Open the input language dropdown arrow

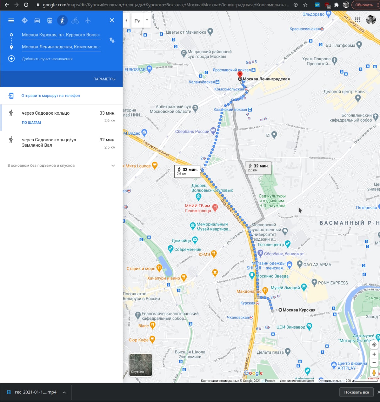coord(147,20)
